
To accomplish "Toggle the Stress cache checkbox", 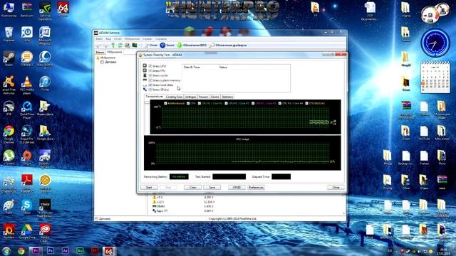I will tap(150, 75).
